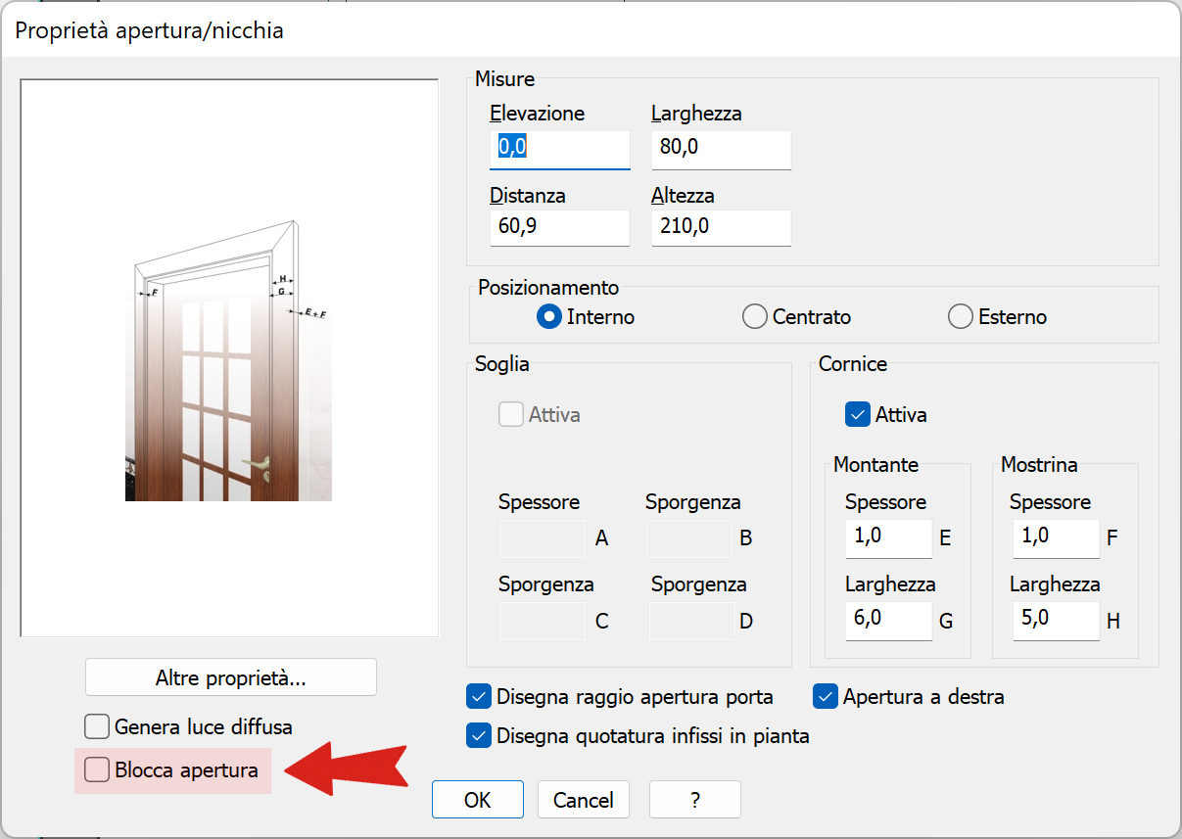Click the Altezza field showing 210,0

pos(722,227)
